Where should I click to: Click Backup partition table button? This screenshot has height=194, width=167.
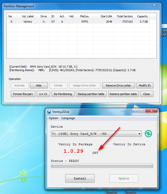point(91,94)
